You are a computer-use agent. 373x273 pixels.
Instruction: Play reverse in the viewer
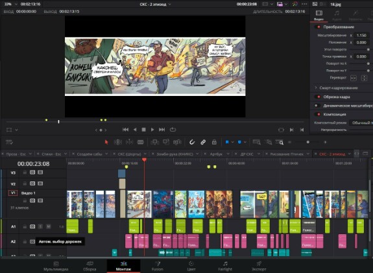[x=135, y=130]
